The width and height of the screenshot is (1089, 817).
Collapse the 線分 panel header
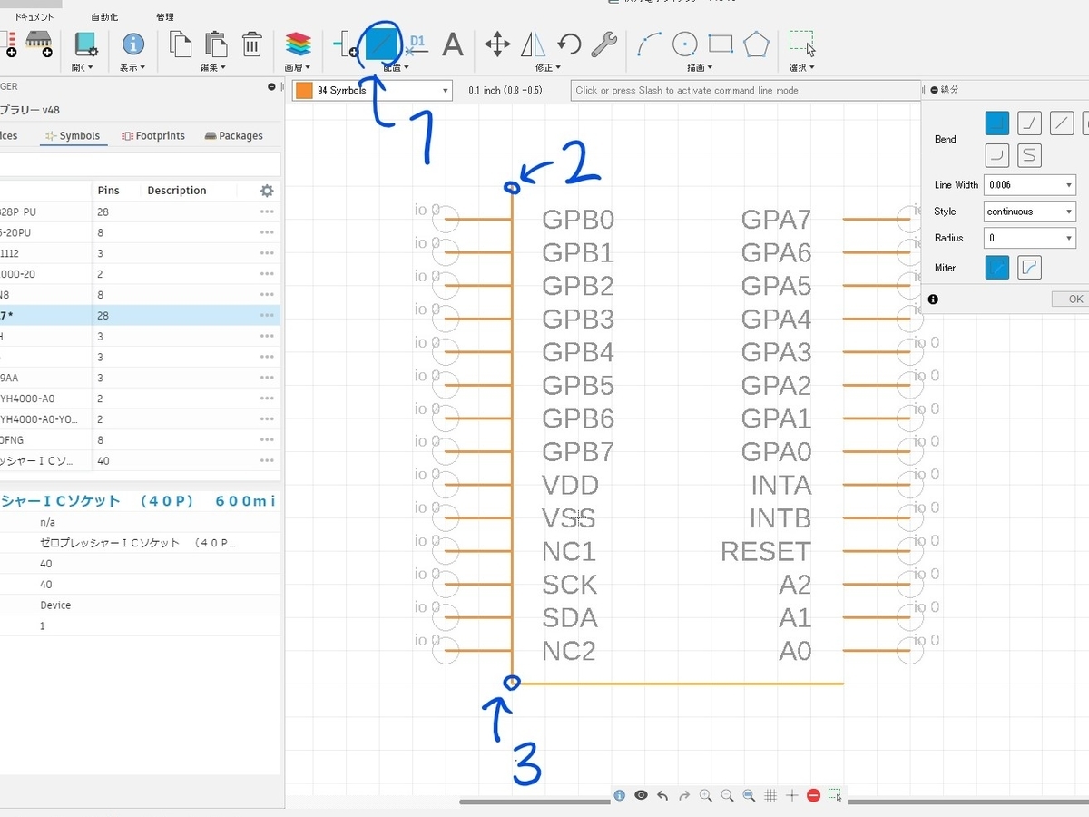(x=935, y=90)
